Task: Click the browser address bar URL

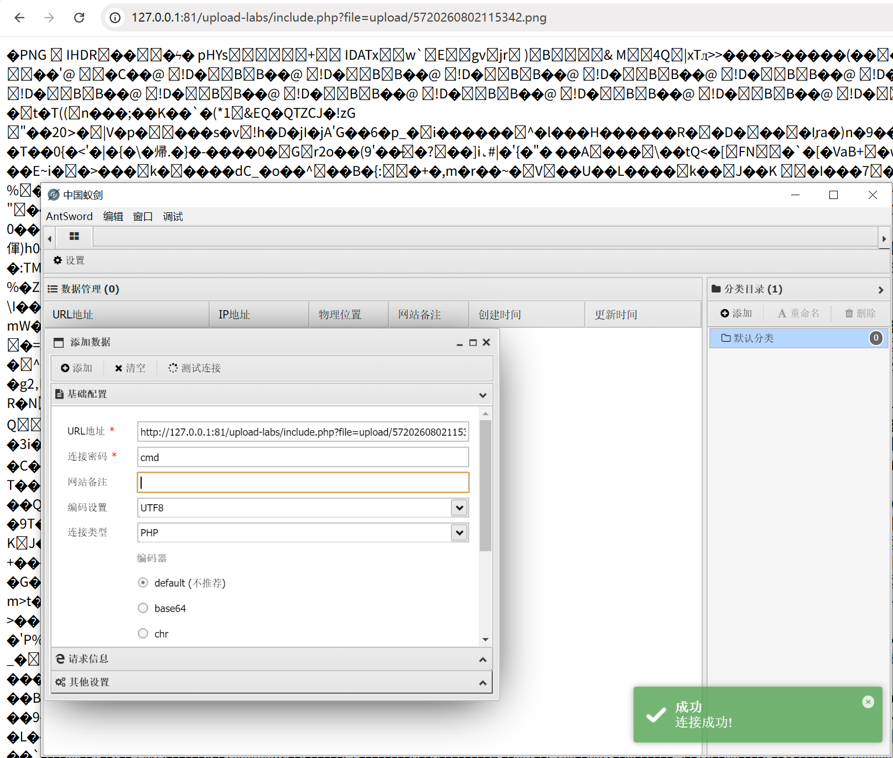Action: [x=339, y=18]
